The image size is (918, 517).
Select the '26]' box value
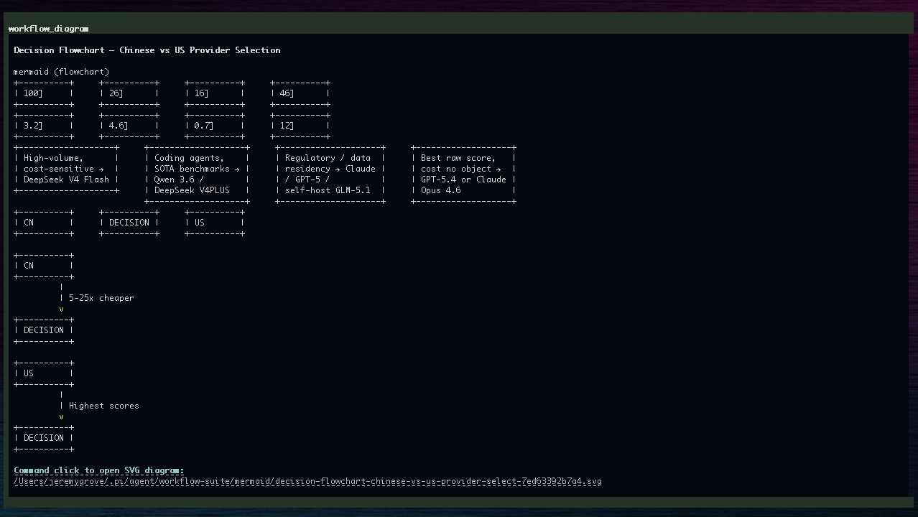pos(116,93)
